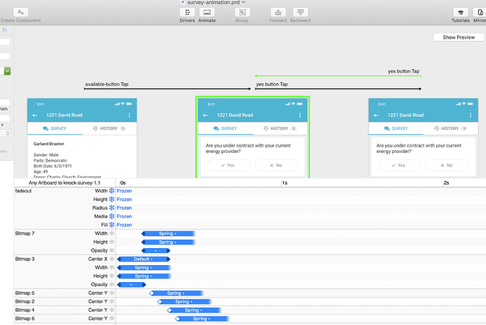486x325 pixels.
Task: Select the green yes button Tap label
Action: click(404, 71)
